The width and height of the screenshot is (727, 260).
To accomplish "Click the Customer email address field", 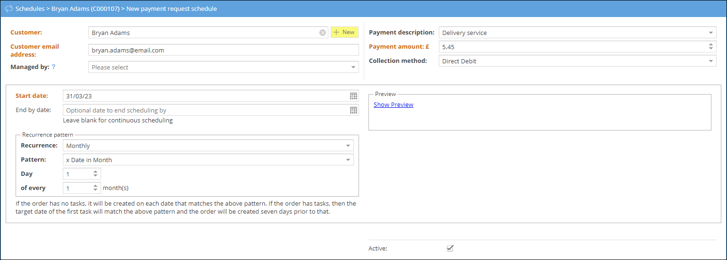I will (223, 50).
